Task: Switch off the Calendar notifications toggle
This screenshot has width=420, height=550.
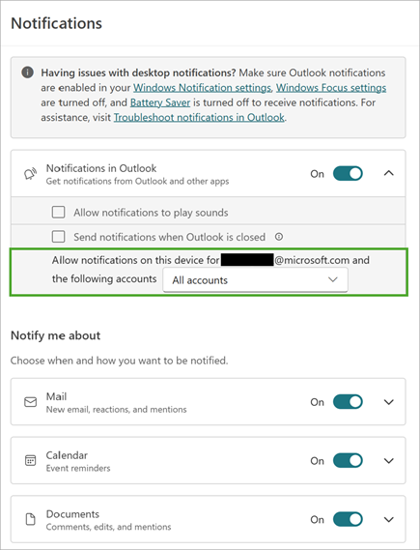Action: 348,460
